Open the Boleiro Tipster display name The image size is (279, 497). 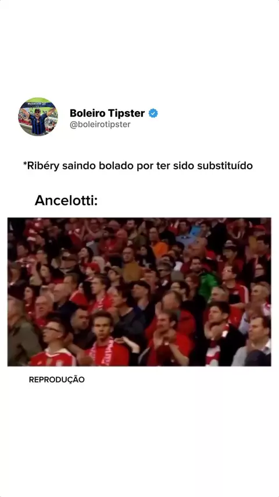107,113
